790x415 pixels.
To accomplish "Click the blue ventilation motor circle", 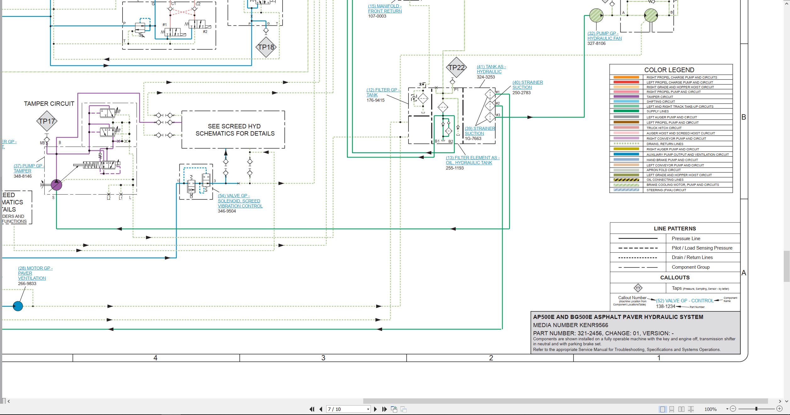I will pyautogui.click(x=18, y=306).
